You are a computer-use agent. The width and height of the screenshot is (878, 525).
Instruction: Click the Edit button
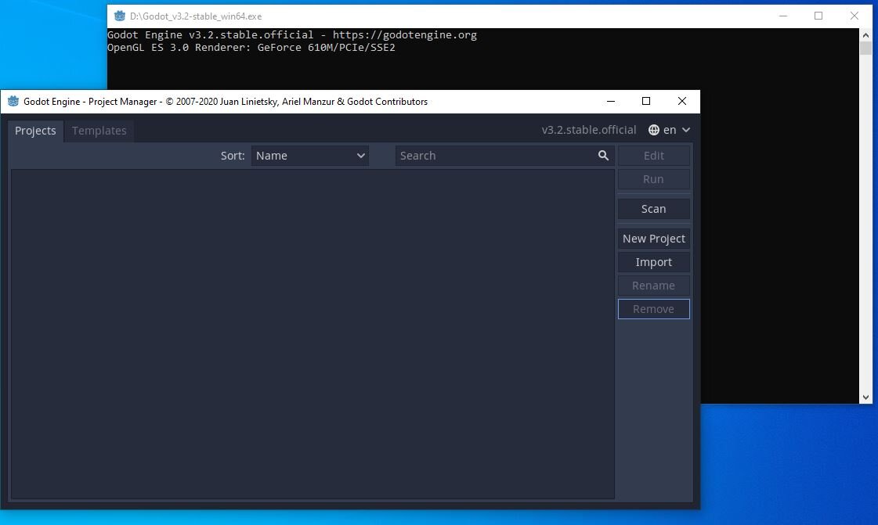653,156
